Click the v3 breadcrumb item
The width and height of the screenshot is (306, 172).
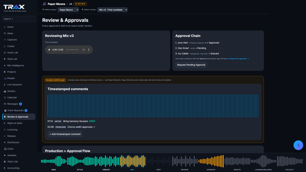coord(71,4)
